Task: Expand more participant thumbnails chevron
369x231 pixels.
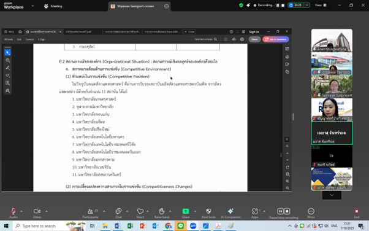Action: [332, 195]
